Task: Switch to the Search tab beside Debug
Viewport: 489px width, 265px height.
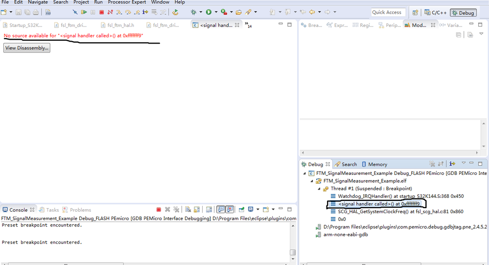Action: click(x=346, y=164)
